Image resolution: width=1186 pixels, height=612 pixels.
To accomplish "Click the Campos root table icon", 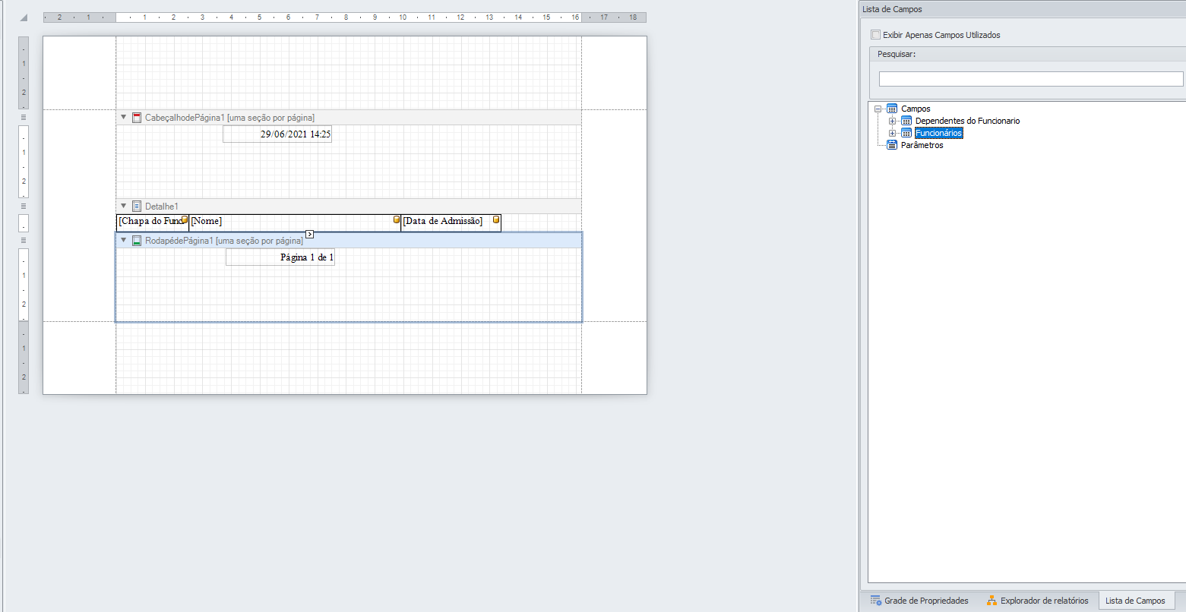I will [892, 109].
